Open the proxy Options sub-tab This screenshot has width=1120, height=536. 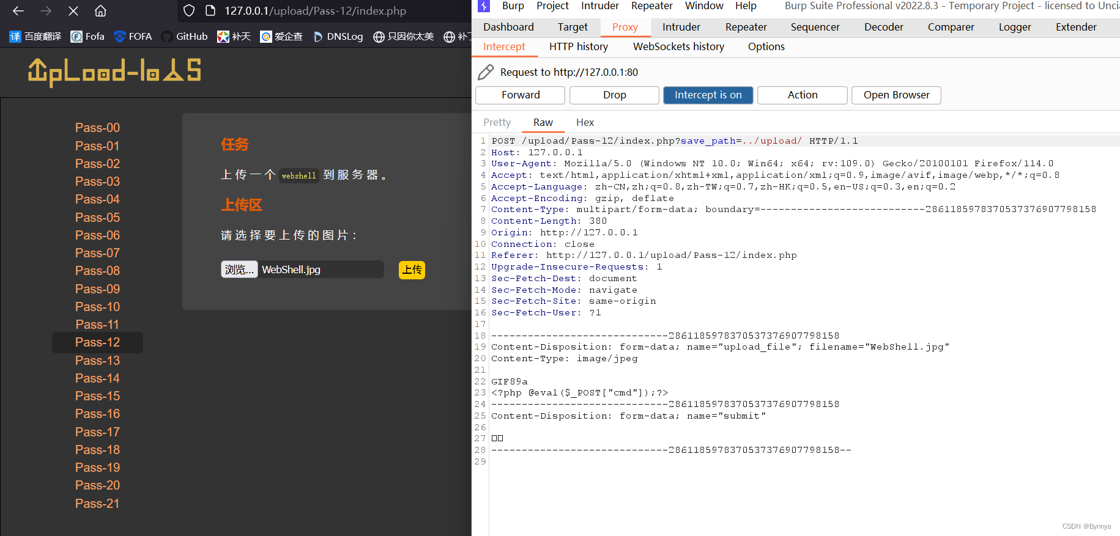coord(766,46)
